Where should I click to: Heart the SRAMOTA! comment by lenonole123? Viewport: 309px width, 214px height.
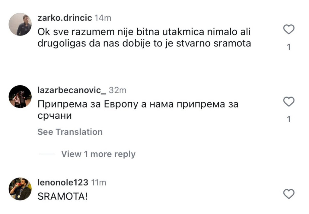click(289, 194)
